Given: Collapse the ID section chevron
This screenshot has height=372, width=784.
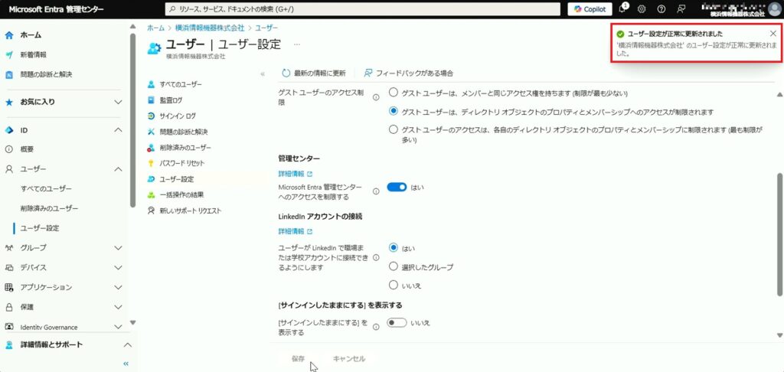Looking at the screenshot, I should [x=118, y=130].
